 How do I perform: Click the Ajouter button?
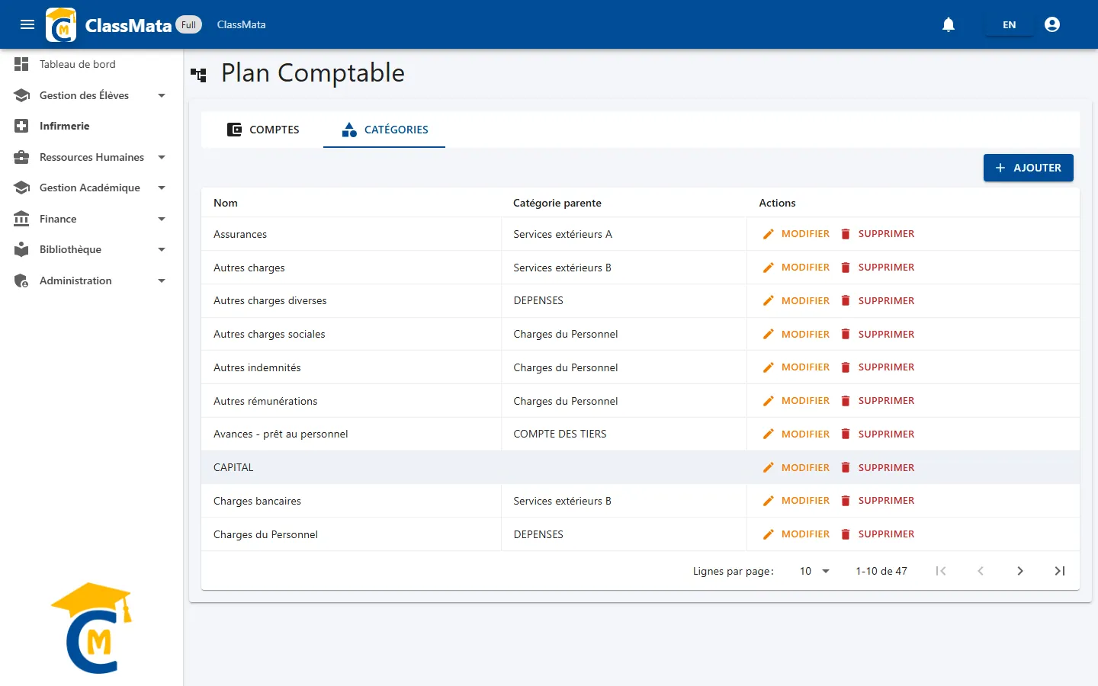tap(1028, 168)
